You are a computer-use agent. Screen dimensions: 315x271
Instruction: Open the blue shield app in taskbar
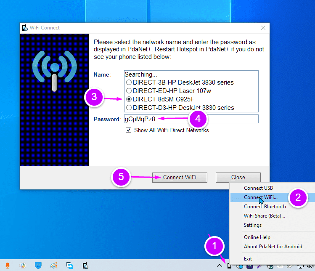coord(38,266)
